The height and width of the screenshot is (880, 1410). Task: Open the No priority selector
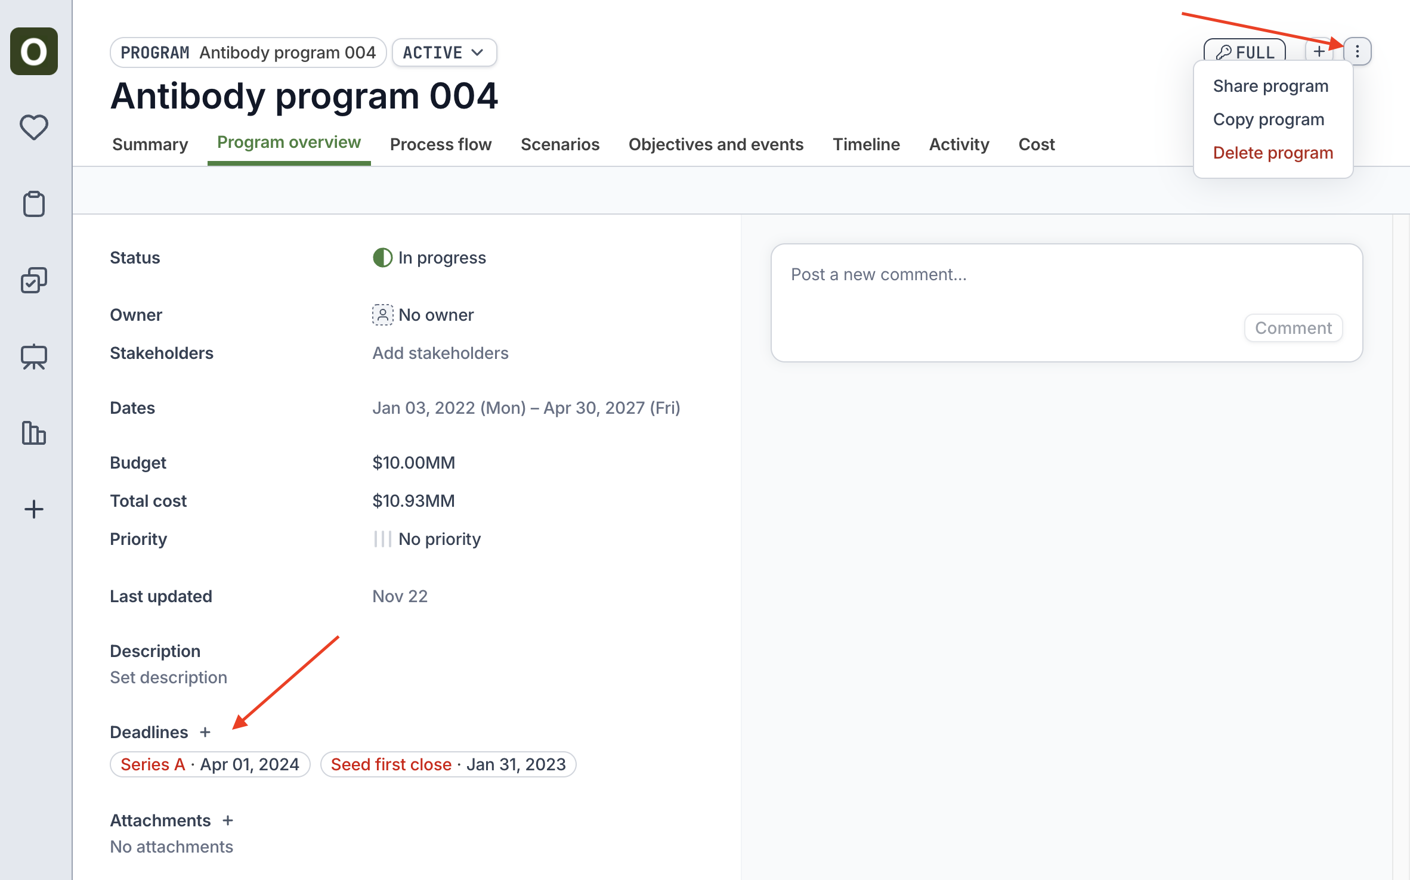click(x=427, y=539)
